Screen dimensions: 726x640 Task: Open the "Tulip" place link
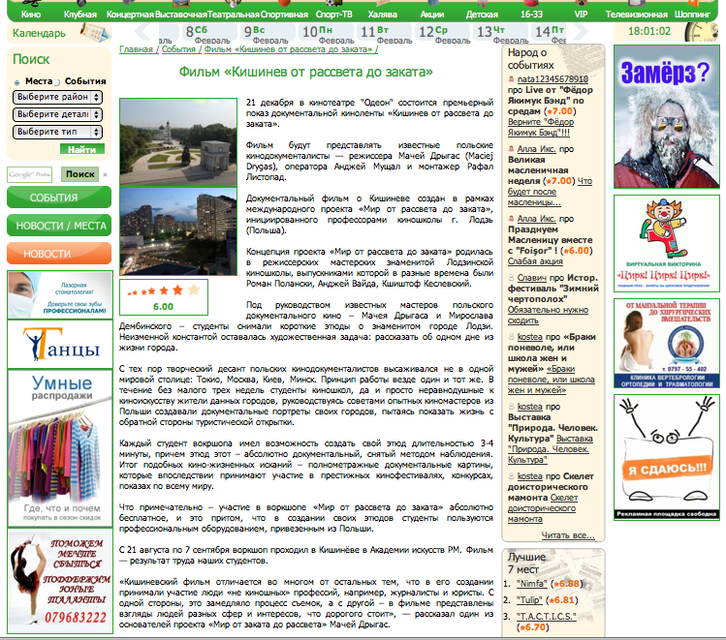pyautogui.click(x=529, y=600)
